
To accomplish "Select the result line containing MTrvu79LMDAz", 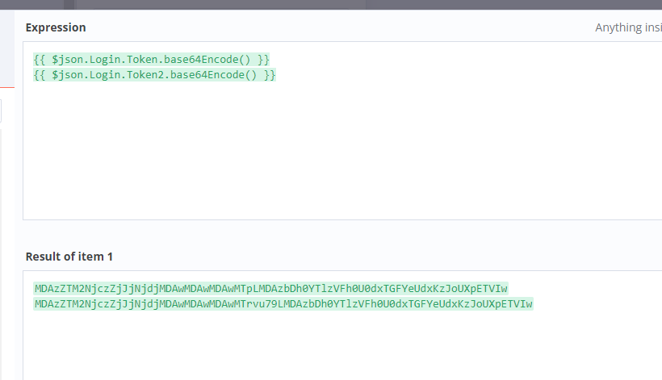I will tap(283, 304).
